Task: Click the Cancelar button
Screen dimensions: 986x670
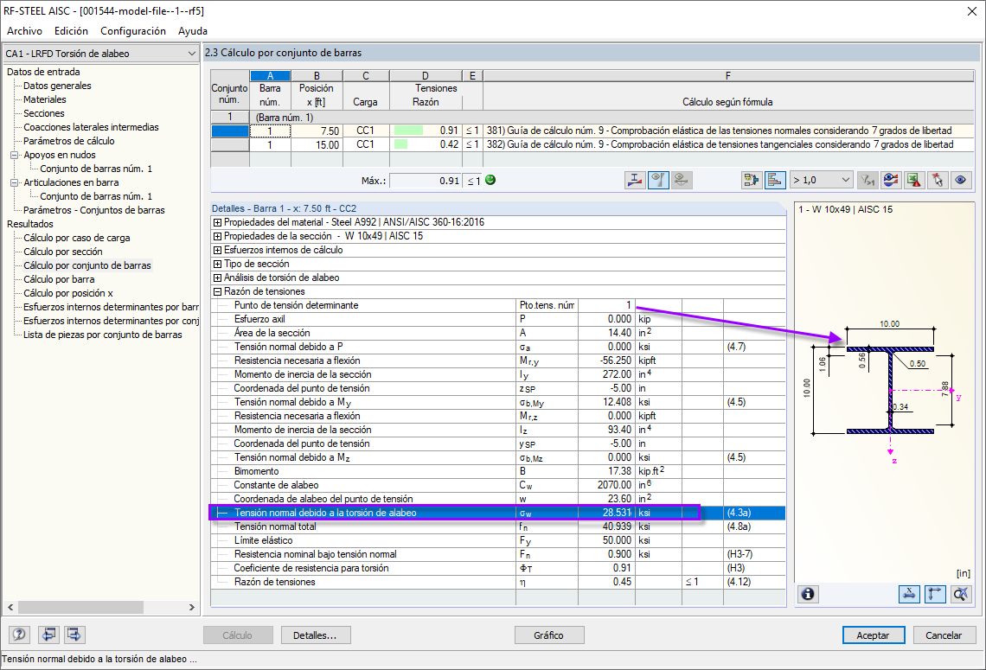Action: pos(944,635)
